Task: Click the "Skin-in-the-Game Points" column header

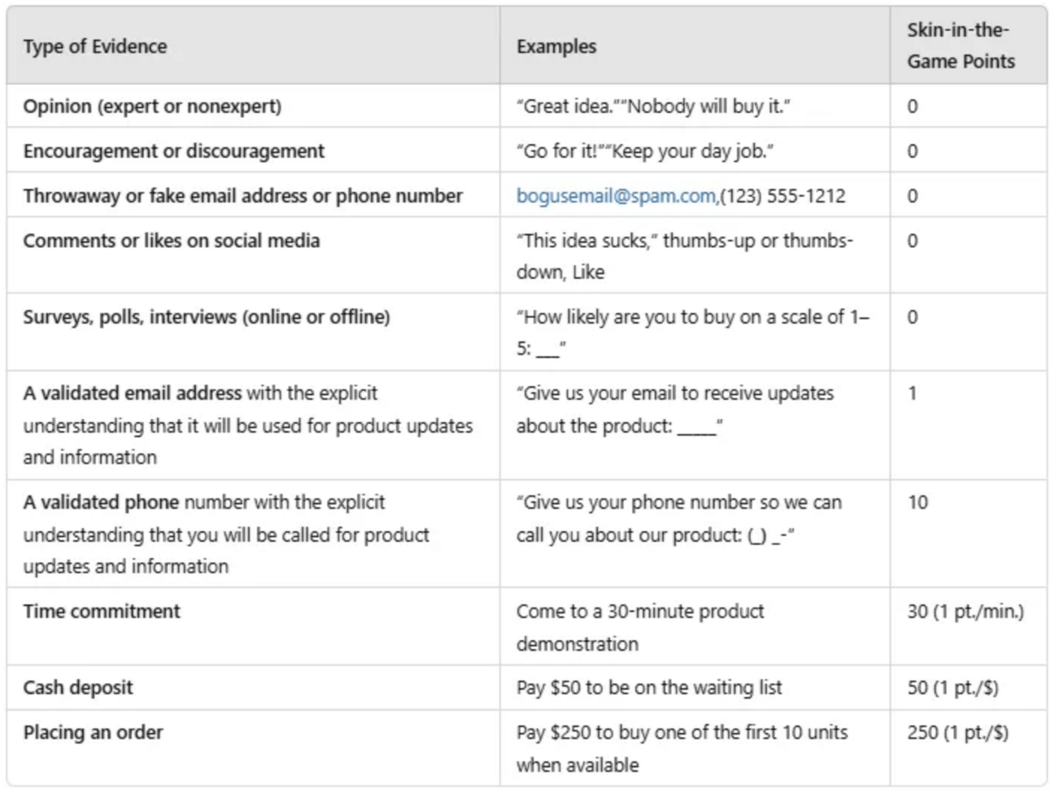Action: [961, 46]
